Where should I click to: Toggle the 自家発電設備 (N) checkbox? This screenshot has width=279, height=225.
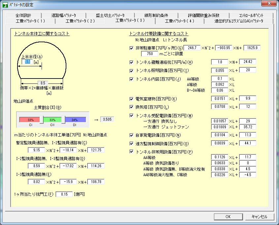pos(132,135)
